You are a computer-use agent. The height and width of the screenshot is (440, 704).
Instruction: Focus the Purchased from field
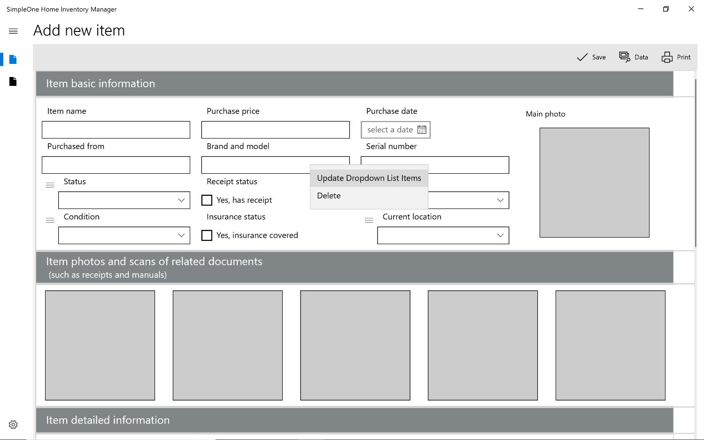click(x=116, y=165)
